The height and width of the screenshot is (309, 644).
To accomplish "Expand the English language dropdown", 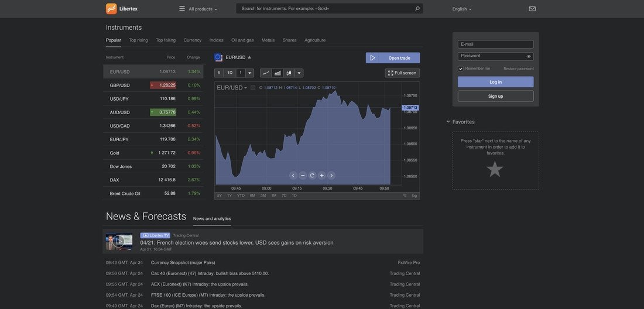I will 461,9.
